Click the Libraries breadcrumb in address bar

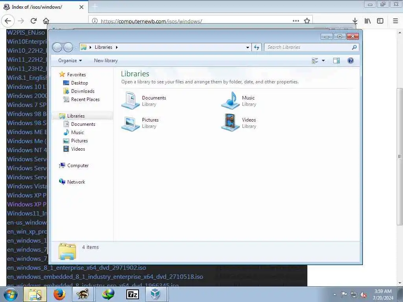pyautogui.click(x=104, y=47)
